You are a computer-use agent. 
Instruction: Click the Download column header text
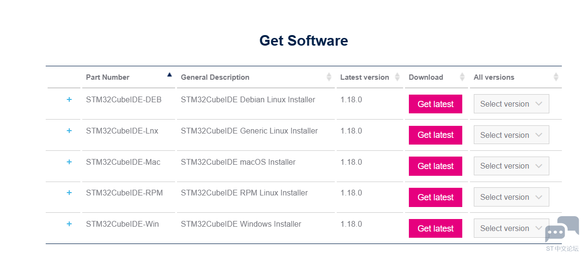point(426,77)
